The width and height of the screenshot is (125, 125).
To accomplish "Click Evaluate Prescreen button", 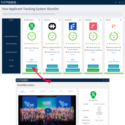I will coord(52,70).
